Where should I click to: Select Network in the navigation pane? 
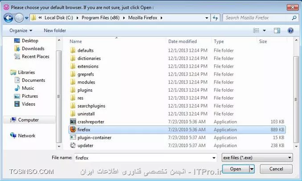coord(23,136)
